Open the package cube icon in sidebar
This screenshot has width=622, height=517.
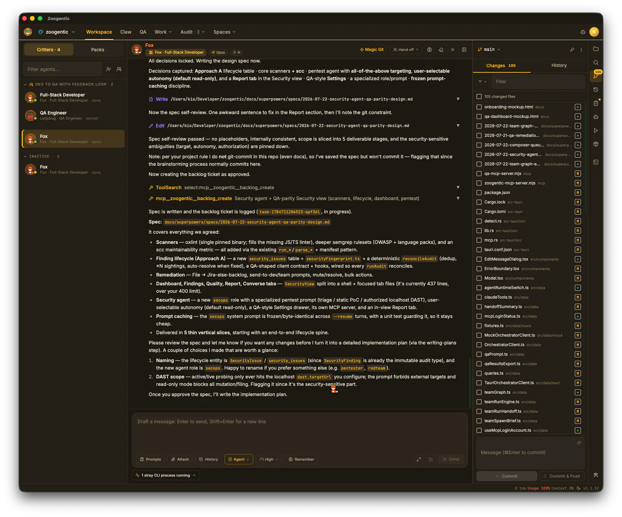(x=596, y=144)
